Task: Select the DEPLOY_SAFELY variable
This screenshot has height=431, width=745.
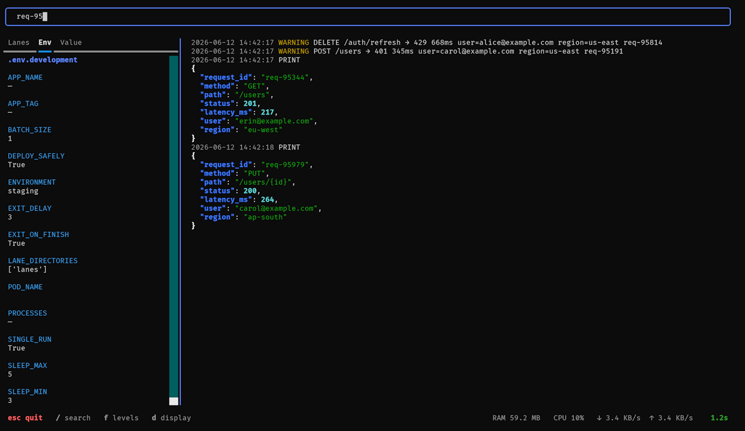Action: (36, 156)
